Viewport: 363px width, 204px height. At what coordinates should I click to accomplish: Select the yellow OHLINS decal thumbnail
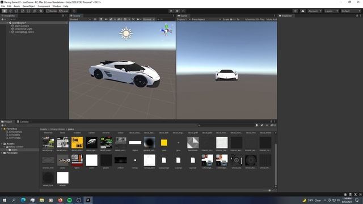click(x=77, y=142)
